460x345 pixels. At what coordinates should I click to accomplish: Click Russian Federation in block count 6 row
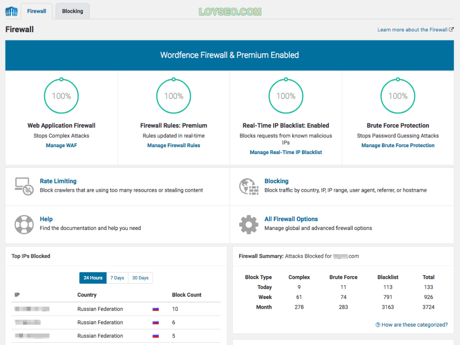pyautogui.click(x=100, y=322)
